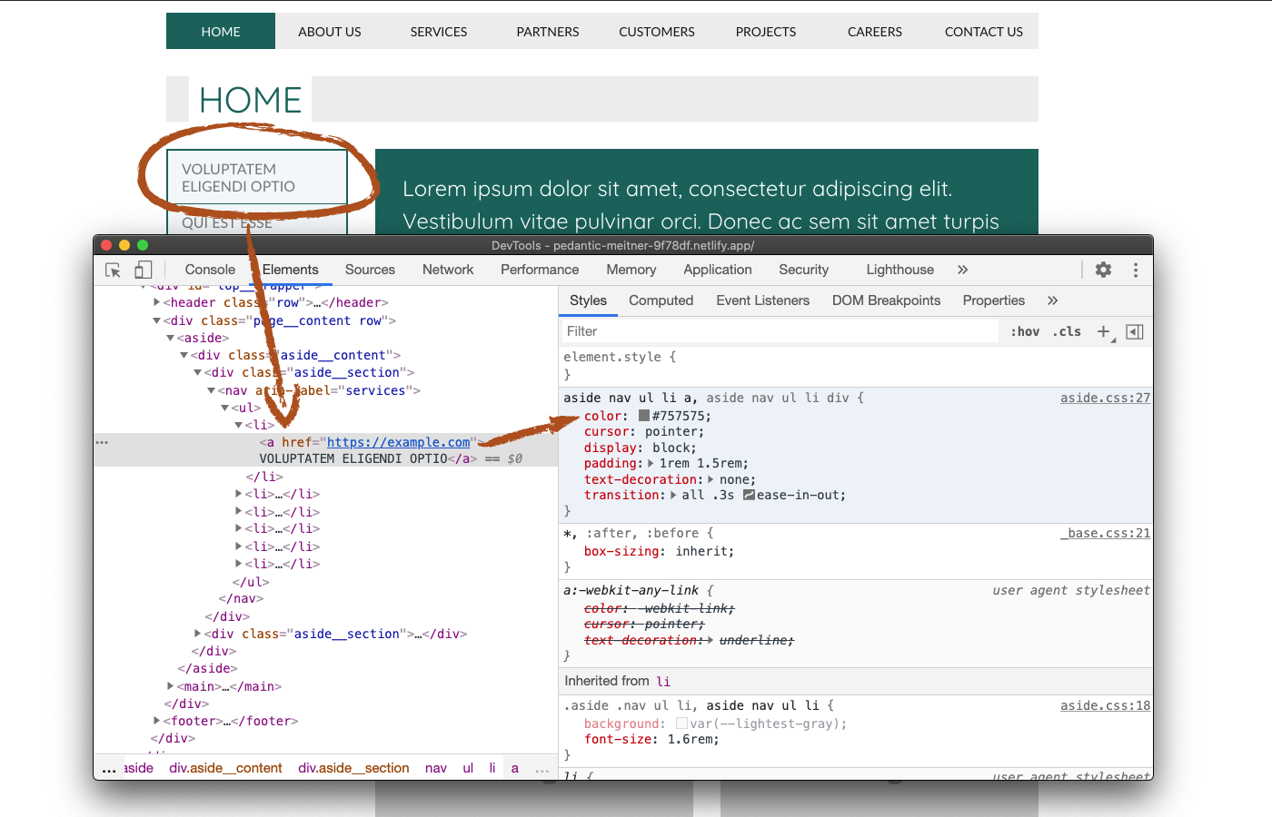Expand the header class row node
Viewport: 1272px width, 817px height.
click(157, 302)
